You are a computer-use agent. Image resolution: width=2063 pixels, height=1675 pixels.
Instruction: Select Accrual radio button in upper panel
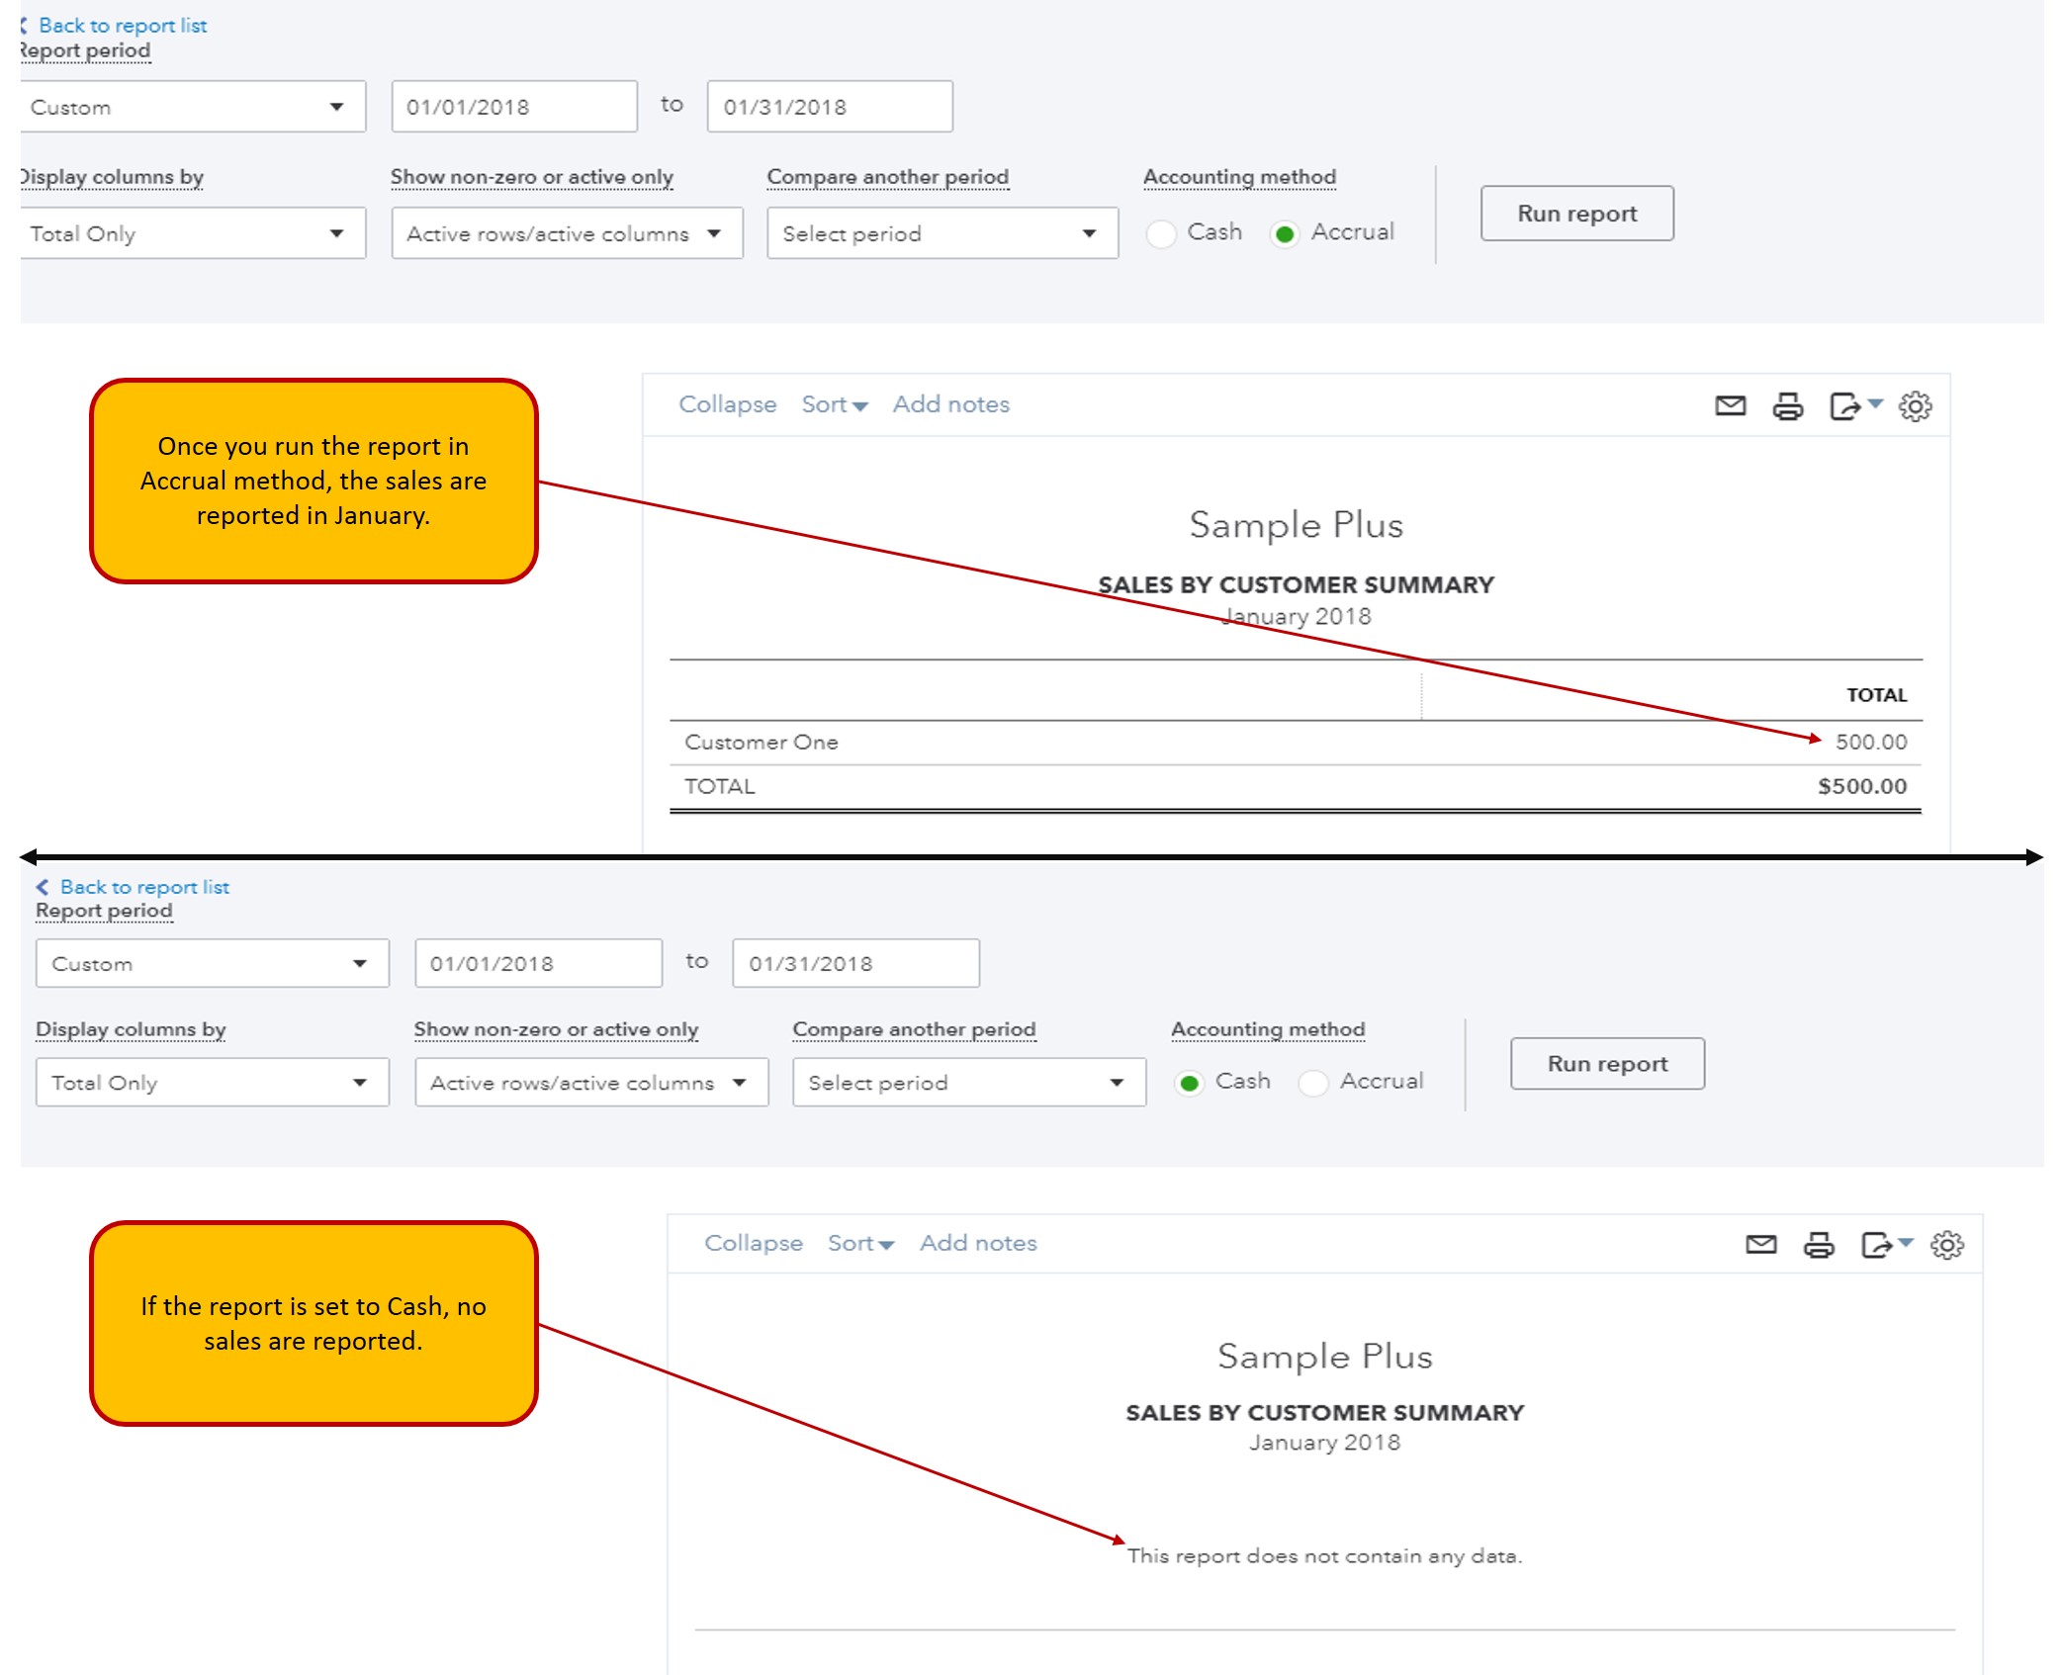point(1284,234)
